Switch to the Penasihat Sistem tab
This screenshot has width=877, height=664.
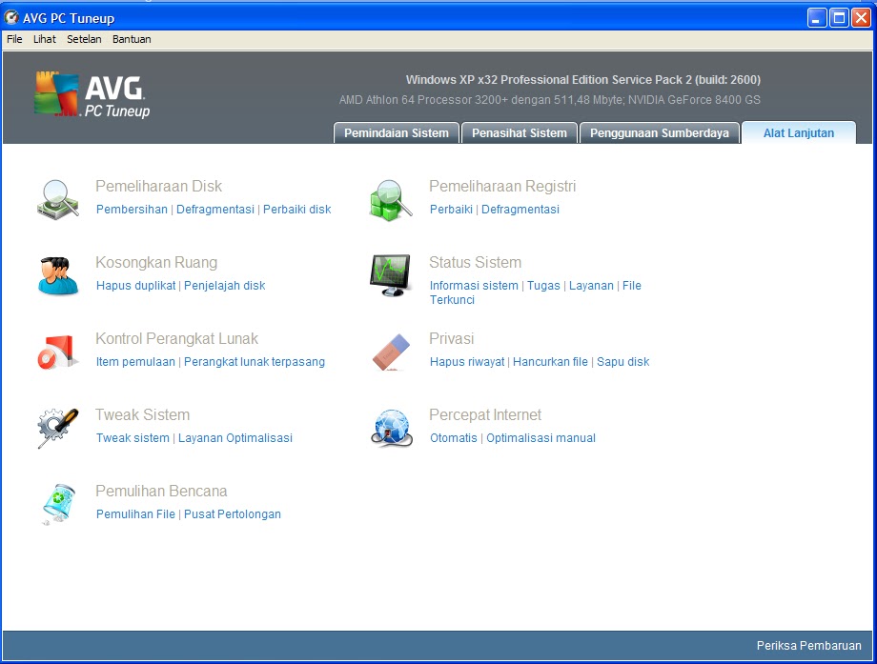pyautogui.click(x=520, y=133)
